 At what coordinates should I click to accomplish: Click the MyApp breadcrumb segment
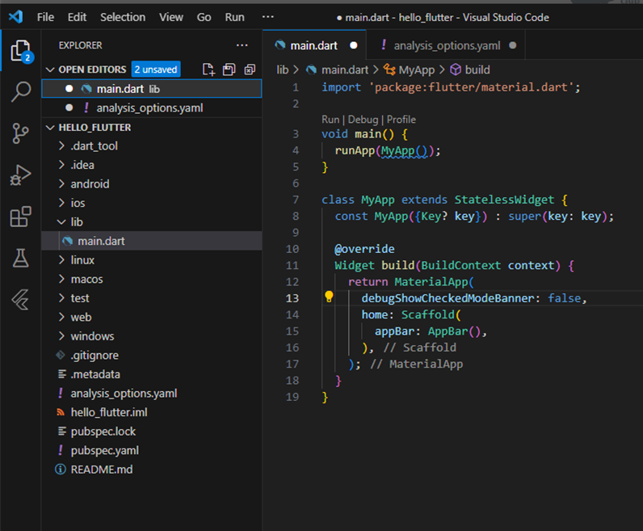[417, 70]
